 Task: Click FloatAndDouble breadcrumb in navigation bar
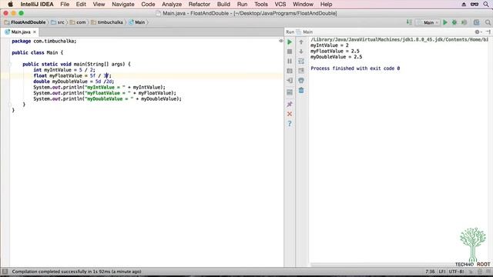pos(25,22)
